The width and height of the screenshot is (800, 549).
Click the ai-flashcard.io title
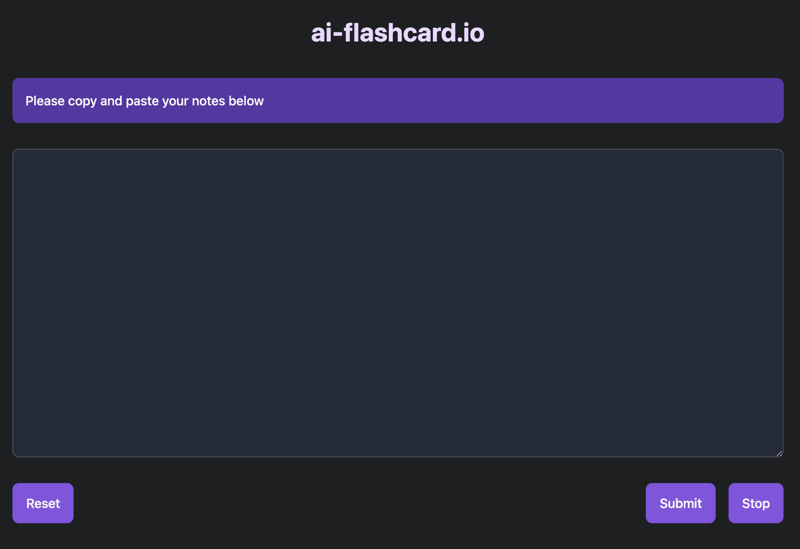point(397,33)
